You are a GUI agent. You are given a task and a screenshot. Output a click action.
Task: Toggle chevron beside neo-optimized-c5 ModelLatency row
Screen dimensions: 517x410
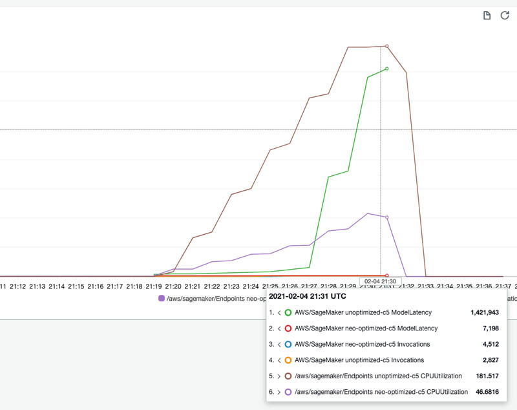point(279,329)
